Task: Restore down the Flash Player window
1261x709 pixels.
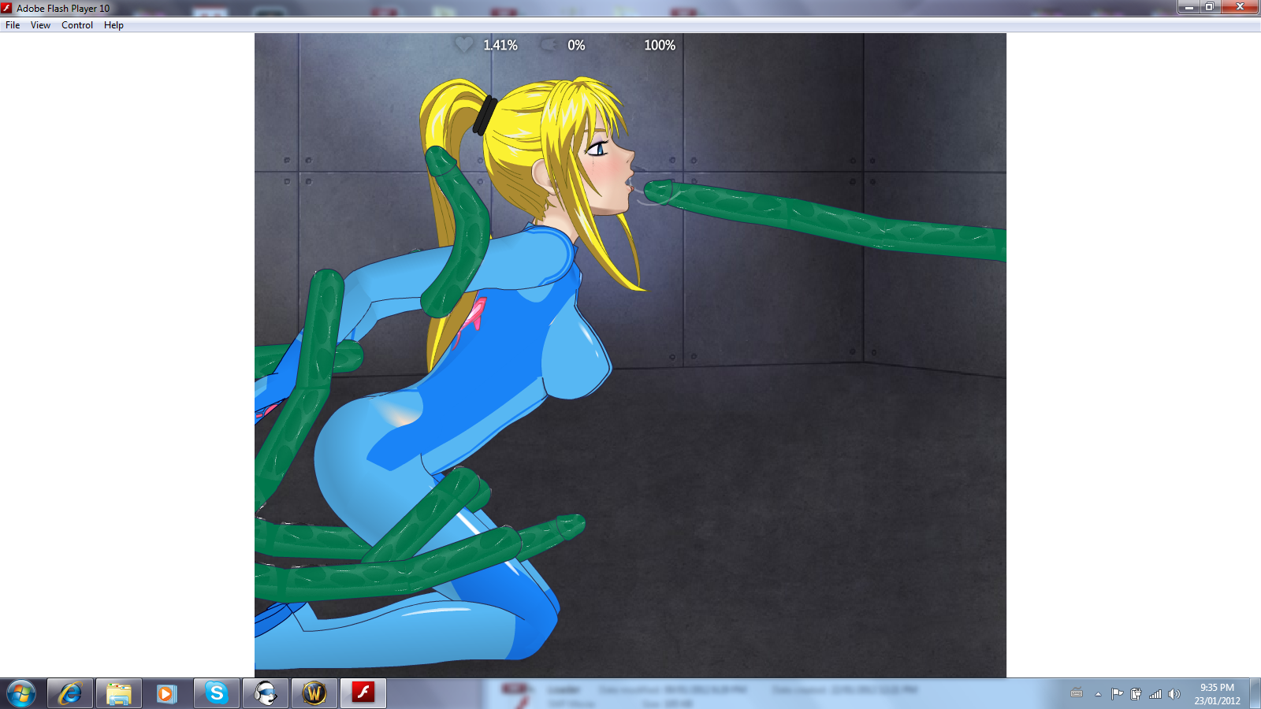Action: 1209,7
